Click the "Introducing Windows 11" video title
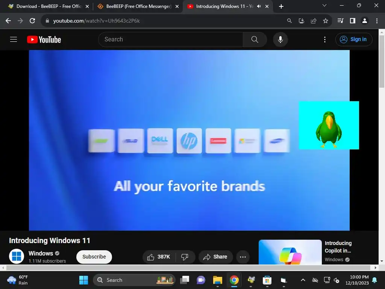Viewport: 385px width, 289px height. pos(50,240)
